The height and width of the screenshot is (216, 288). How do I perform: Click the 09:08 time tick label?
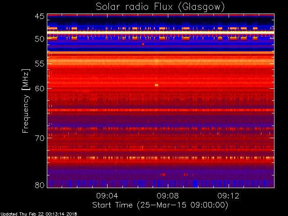(168, 196)
